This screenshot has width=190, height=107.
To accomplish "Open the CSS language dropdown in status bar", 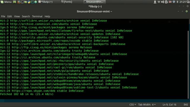I will (x=133, y=105).
